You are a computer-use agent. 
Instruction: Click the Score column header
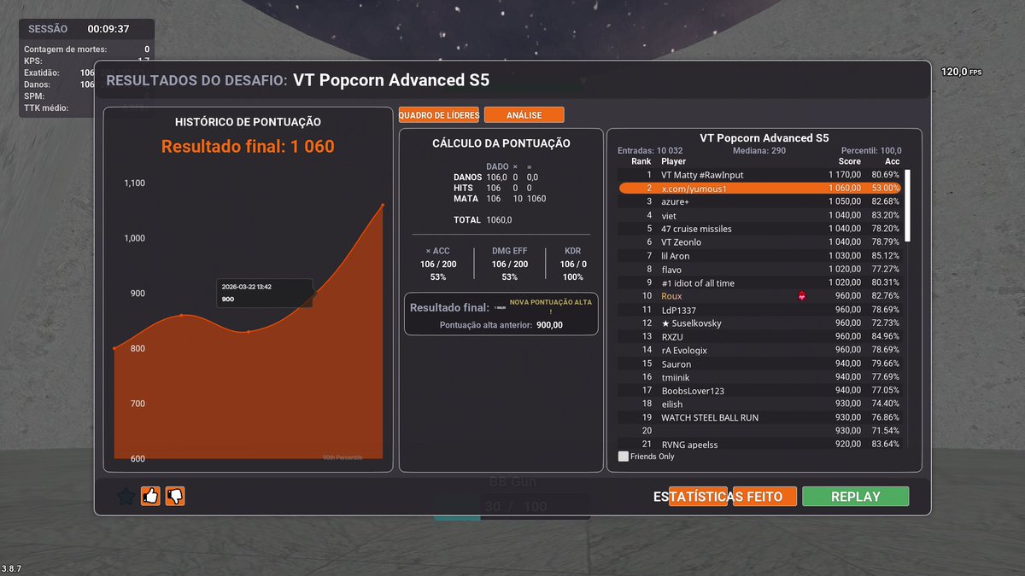pos(849,161)
